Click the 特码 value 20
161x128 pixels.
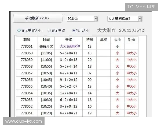tap(90, 60)
